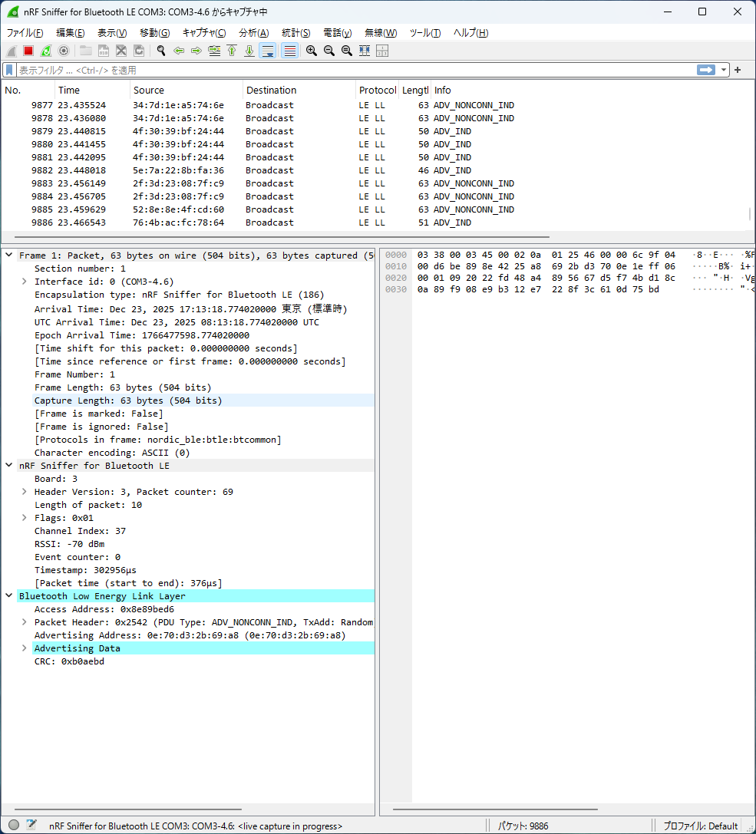The image size is (756, 834).
Task: Jump to the last packet
Action: click(x=249, y=51)
